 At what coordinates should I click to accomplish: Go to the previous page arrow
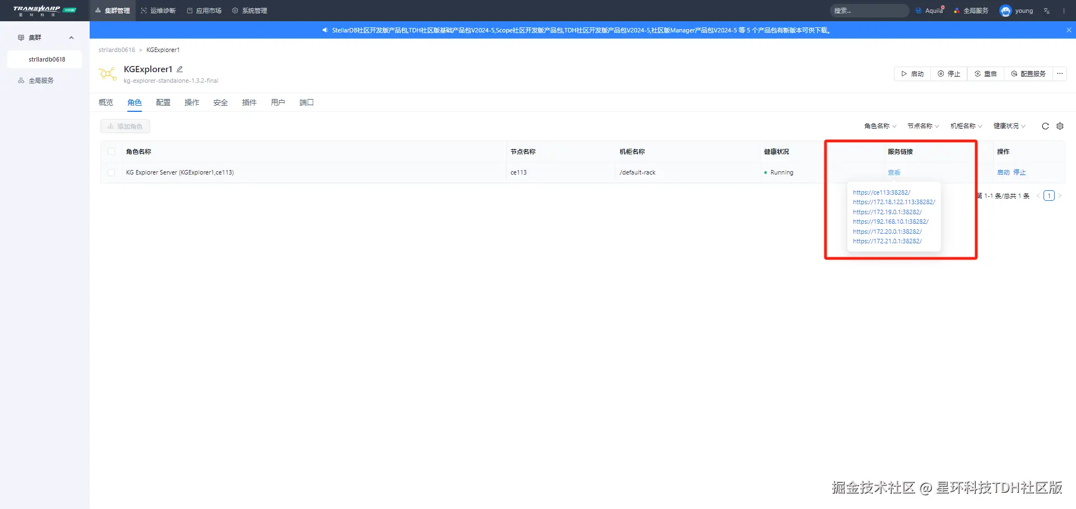point(1038,196)
